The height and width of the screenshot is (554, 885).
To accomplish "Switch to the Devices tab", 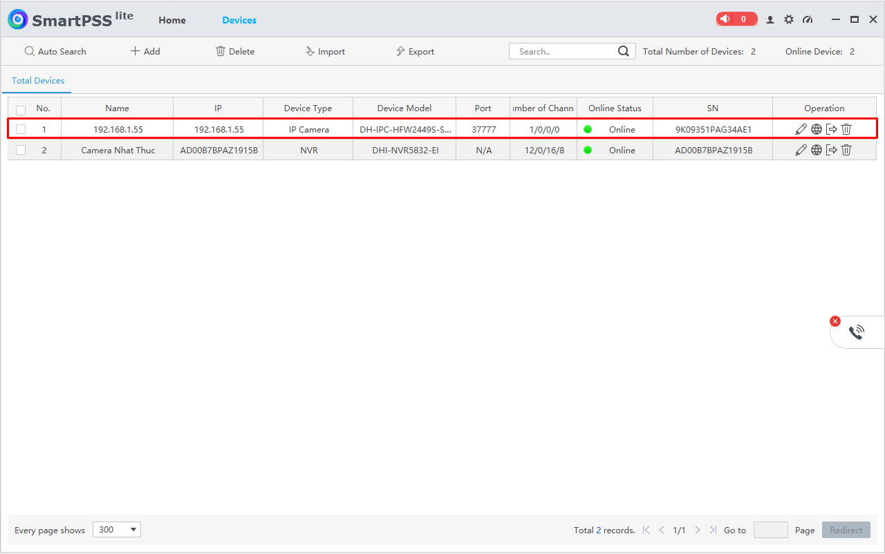I will [239, 20].
